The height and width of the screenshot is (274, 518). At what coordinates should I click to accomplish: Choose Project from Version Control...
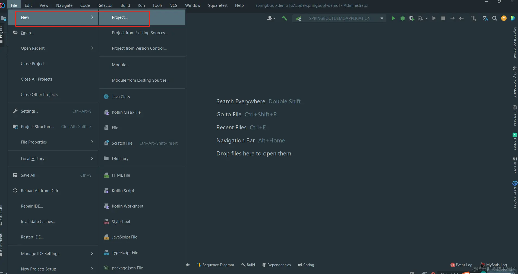[142, 48]
